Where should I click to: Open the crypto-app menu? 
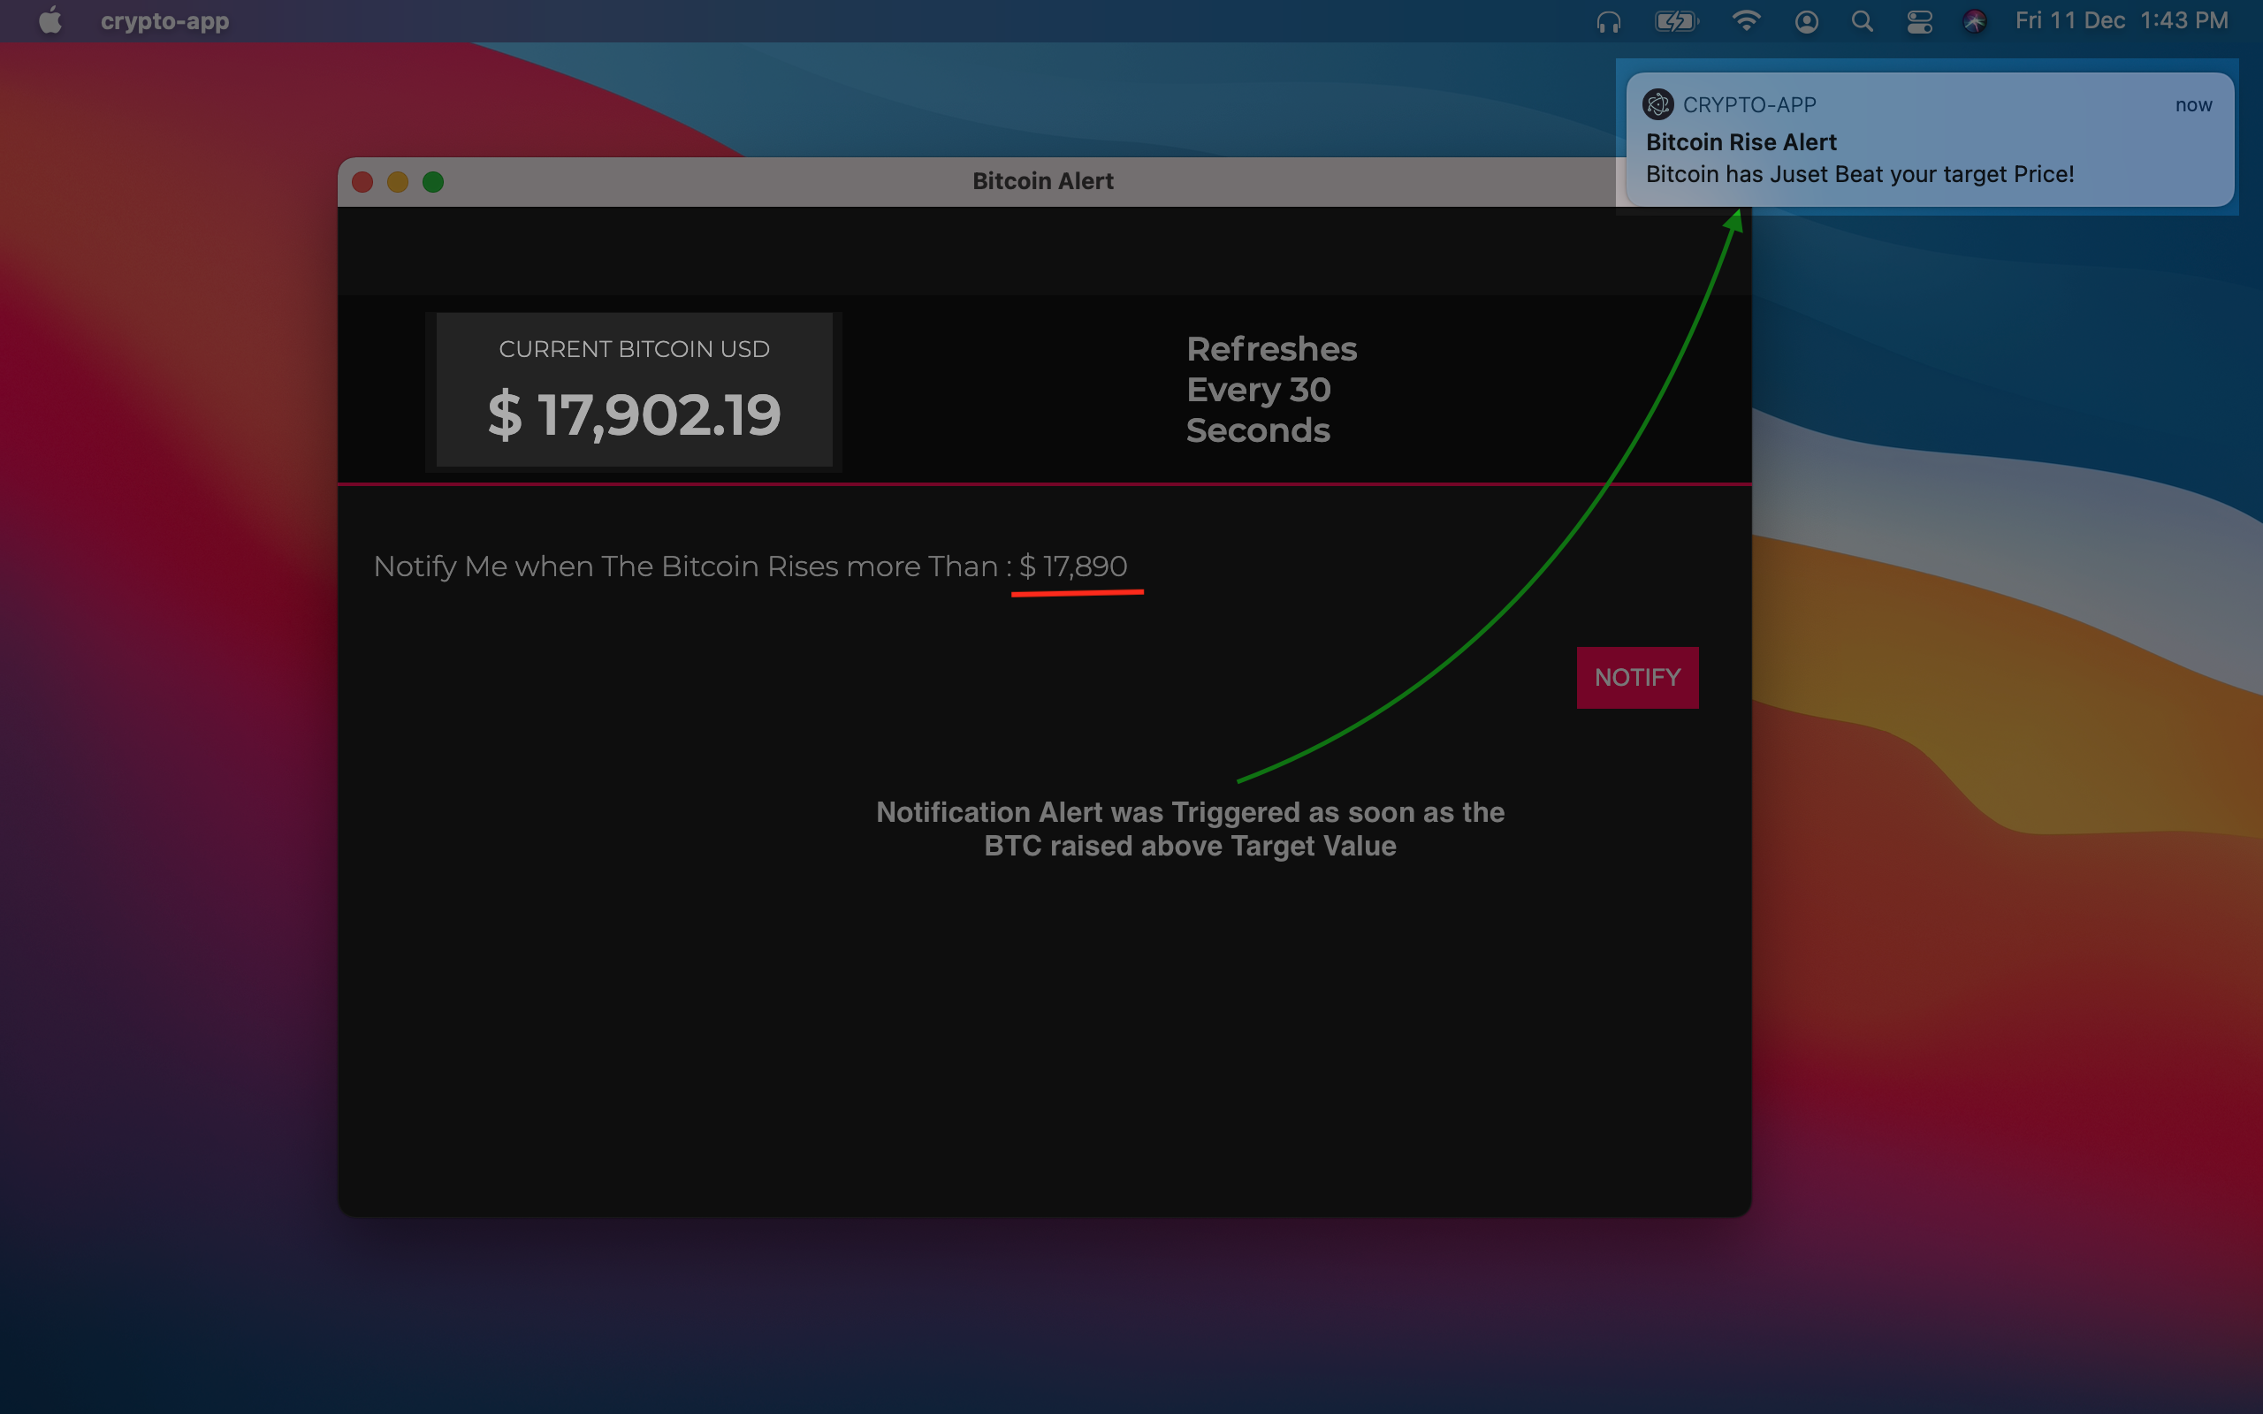coord(164,20)
